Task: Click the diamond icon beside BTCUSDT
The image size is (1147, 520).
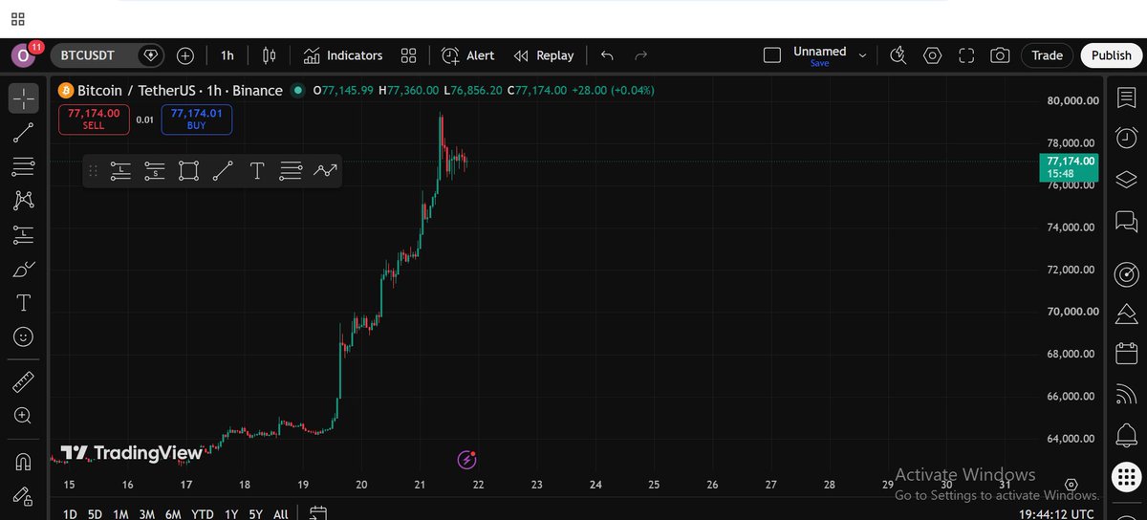Action: point(151,55)
